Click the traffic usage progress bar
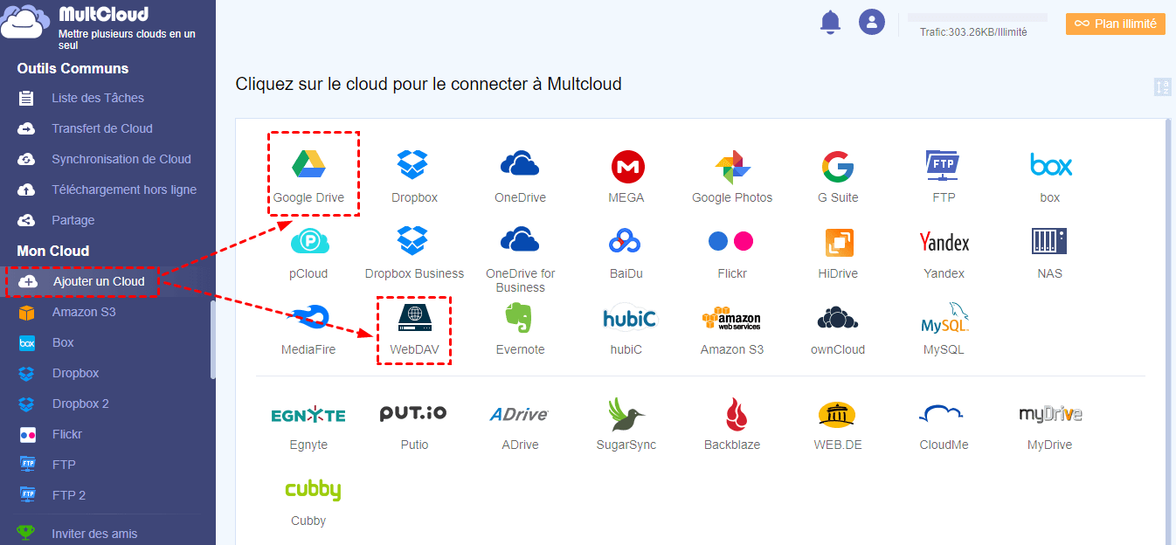This screenshot has width=1176, height=545. point(977,17)
